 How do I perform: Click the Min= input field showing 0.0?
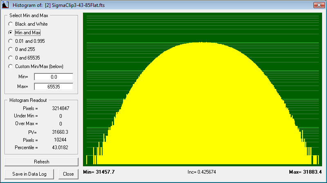click(x=54, y=77)
